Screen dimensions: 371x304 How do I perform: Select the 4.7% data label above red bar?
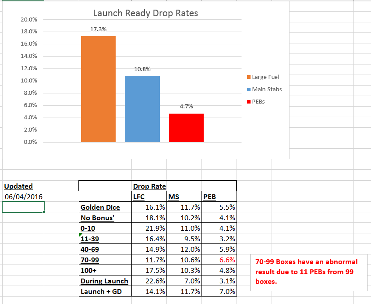tap(186, 106)
